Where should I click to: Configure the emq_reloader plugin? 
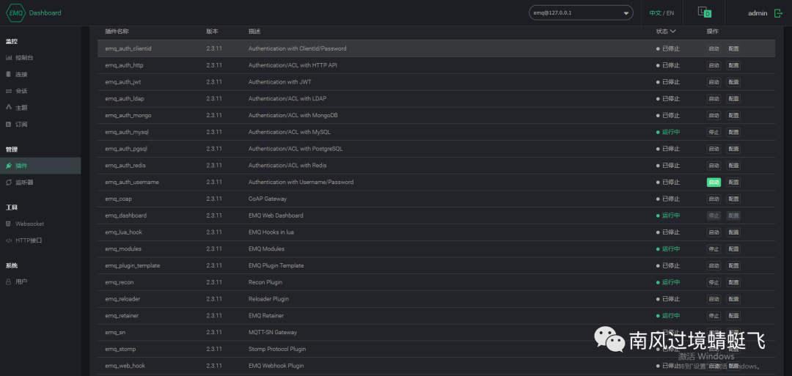click(x=733, y=299)
